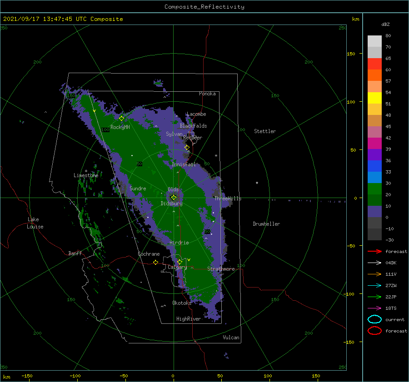Click the Calgary city label
This screenshot has height=382, width=409.
click(177, 267)
